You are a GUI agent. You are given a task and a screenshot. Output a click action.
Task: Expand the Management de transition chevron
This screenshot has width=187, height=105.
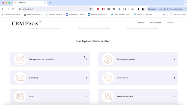pos(87,59)
